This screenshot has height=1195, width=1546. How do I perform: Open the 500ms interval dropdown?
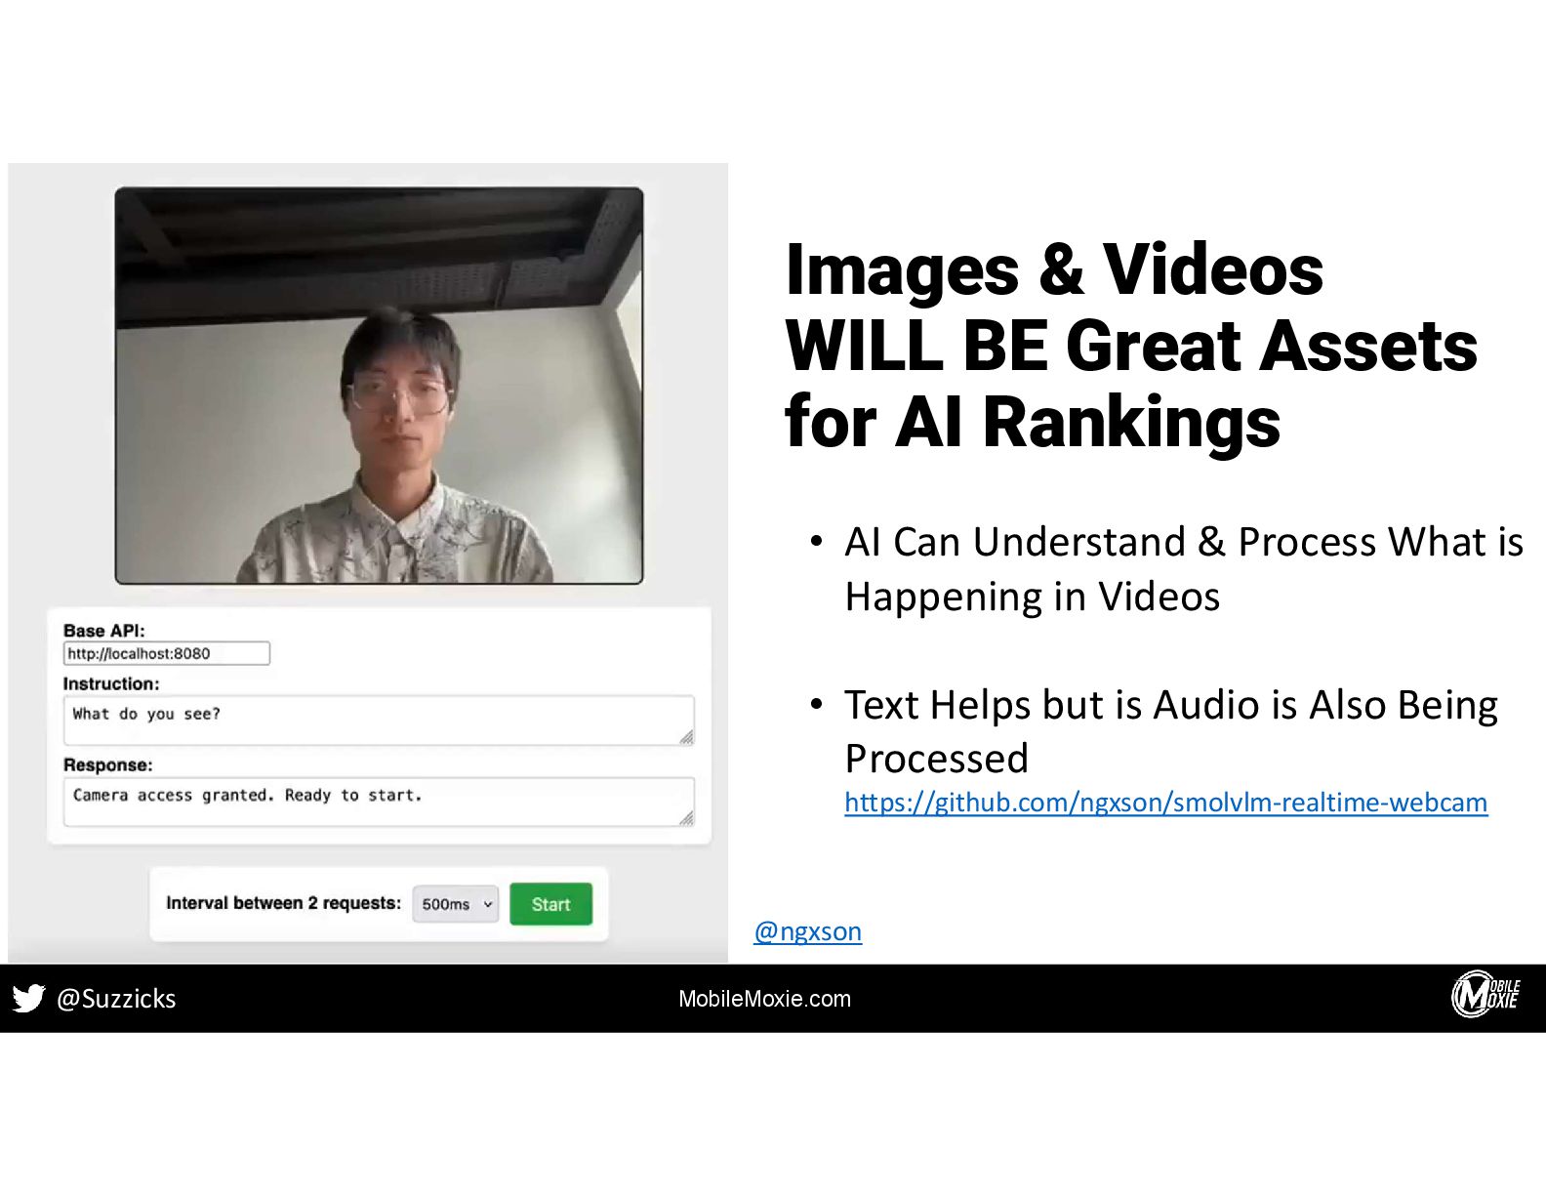[456, 904]
